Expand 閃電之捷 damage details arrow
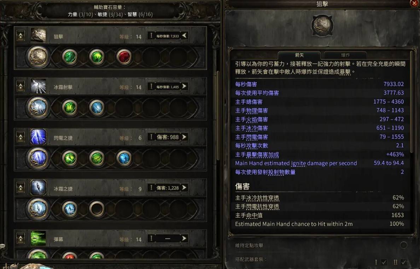This screenshot has width=420, height=269. point(184,137)
